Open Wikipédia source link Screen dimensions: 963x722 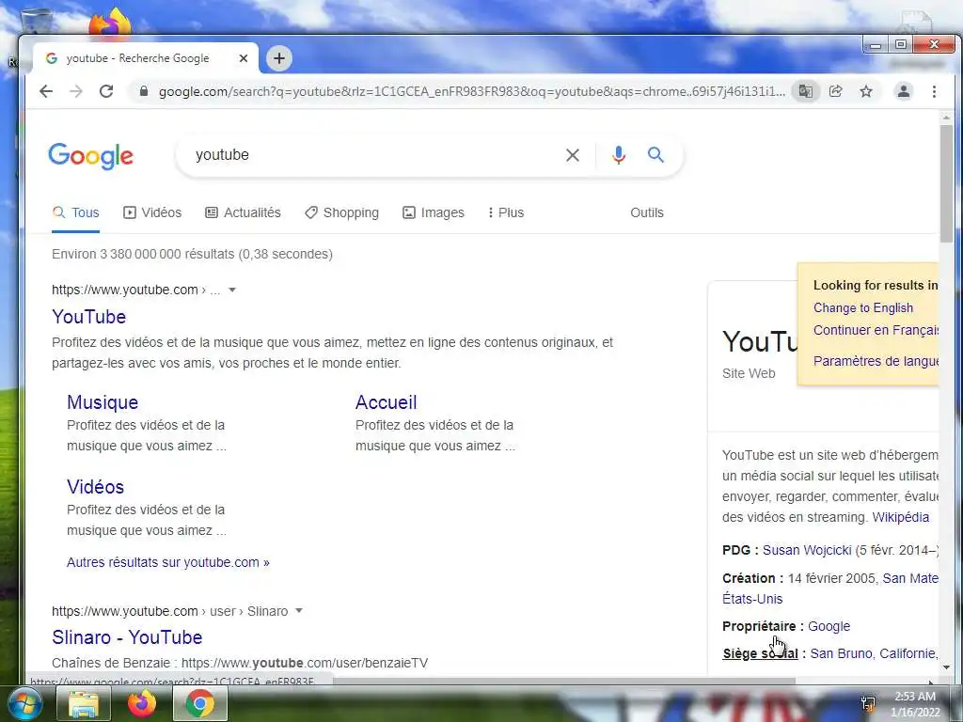pos(900,517)
